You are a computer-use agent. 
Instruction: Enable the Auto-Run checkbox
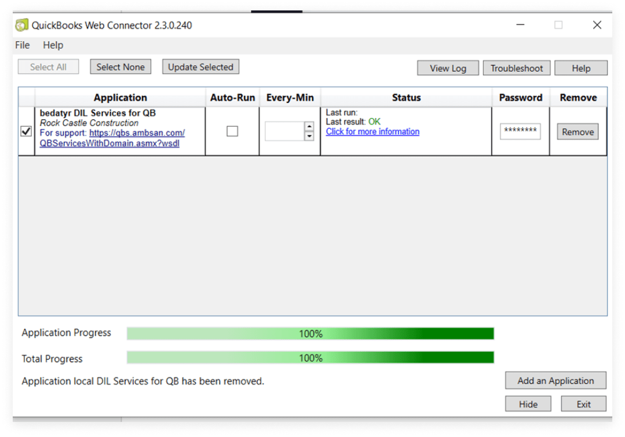coord(232,131)
